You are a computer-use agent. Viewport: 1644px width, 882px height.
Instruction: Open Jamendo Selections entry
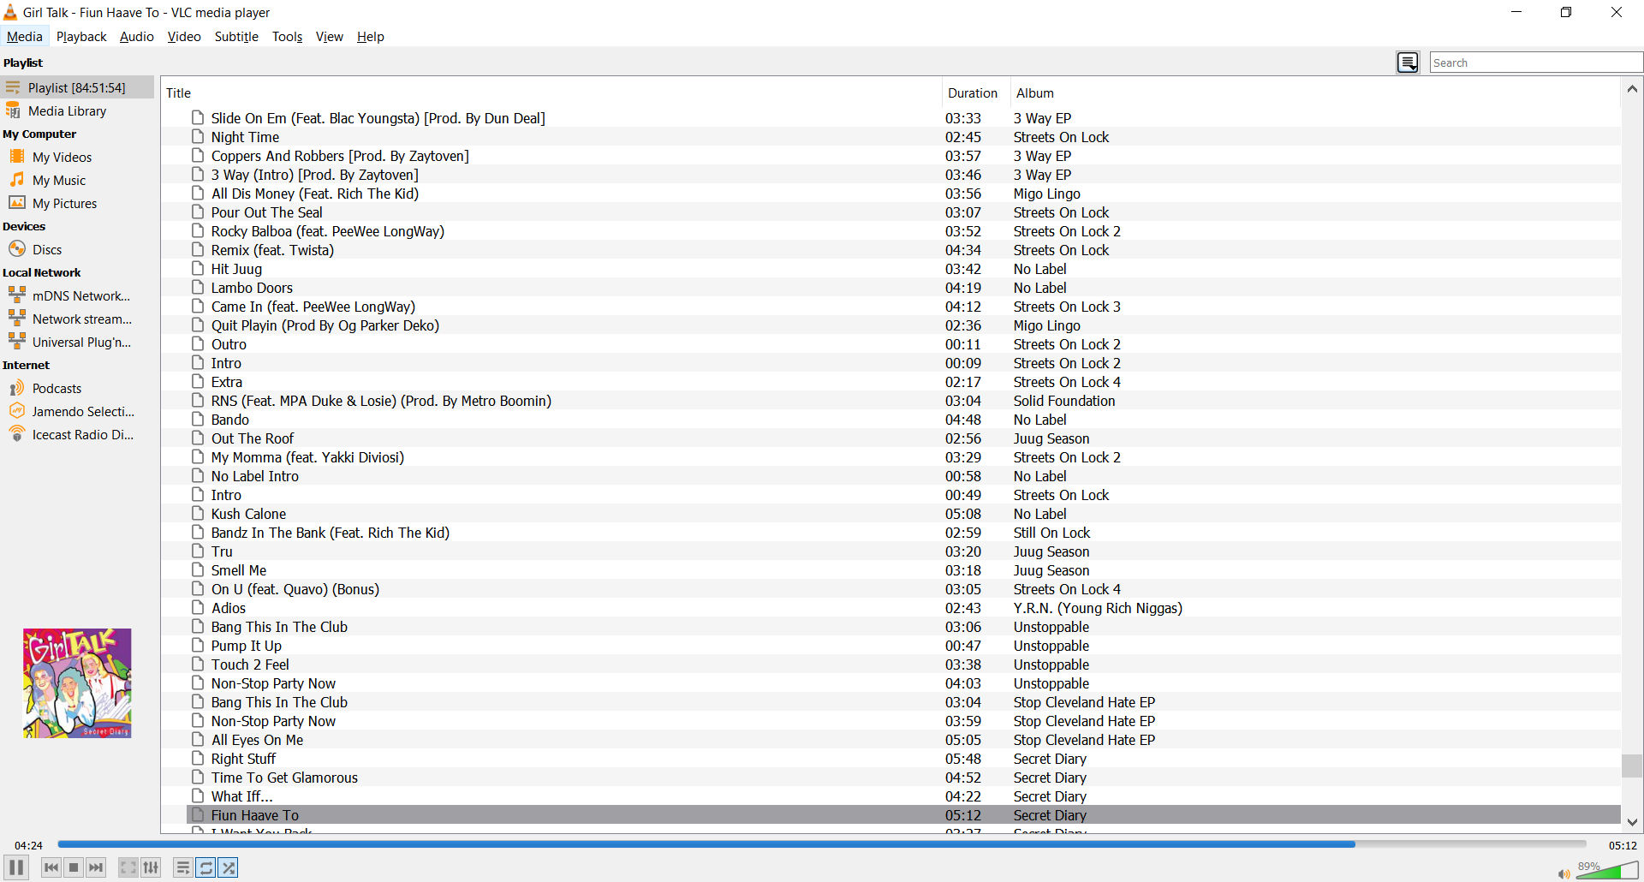point(77,412)
